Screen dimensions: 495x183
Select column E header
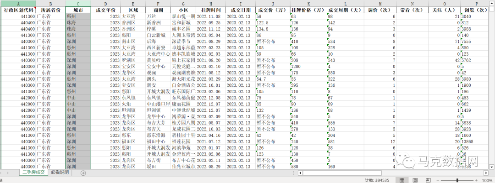133,4
